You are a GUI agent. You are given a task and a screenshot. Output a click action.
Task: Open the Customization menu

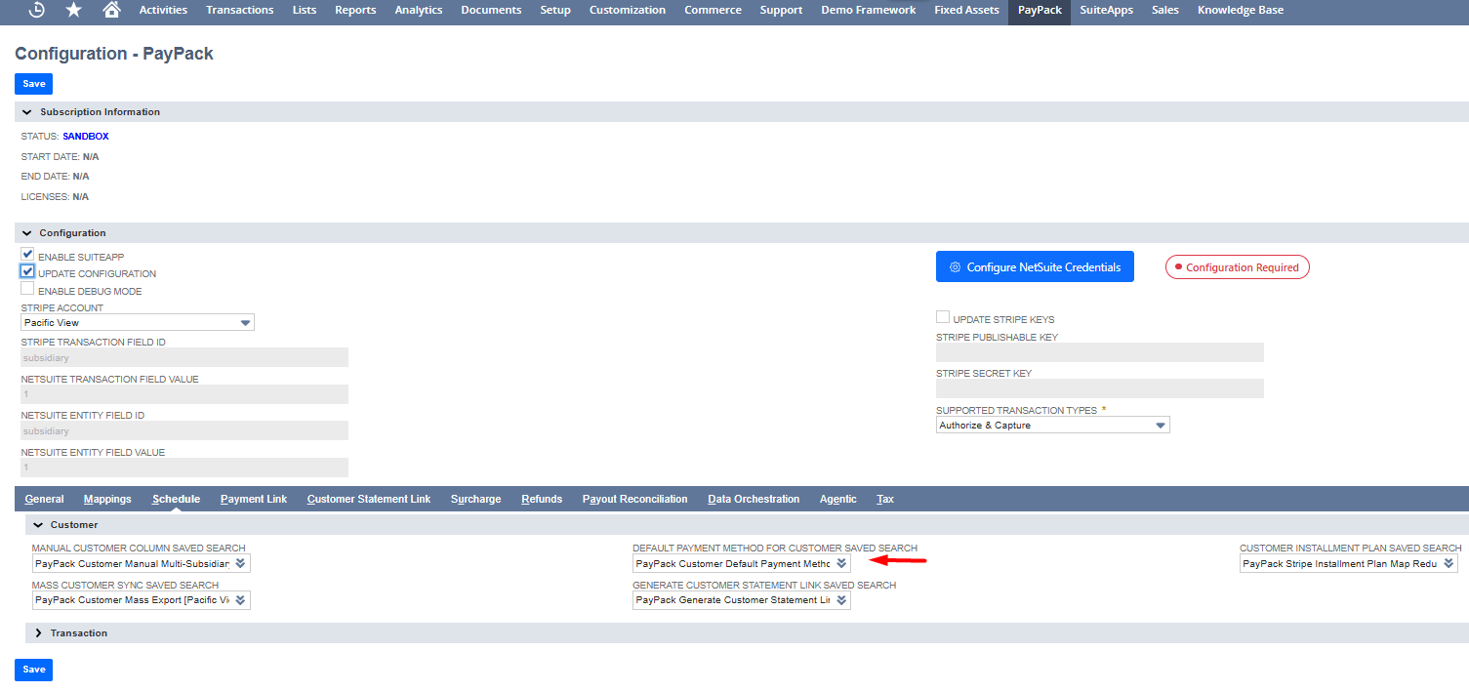pos(628,10)
